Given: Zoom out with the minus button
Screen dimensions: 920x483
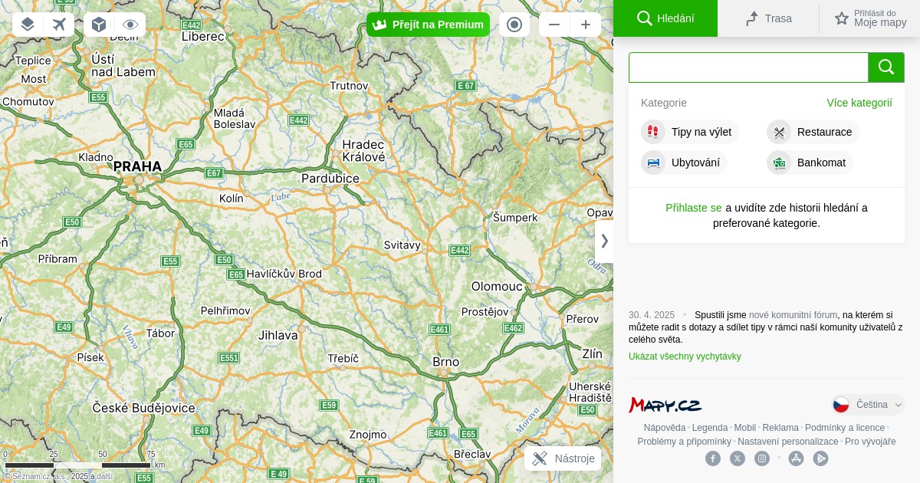Looking at the screenshot, I should (x=554, y=25).
